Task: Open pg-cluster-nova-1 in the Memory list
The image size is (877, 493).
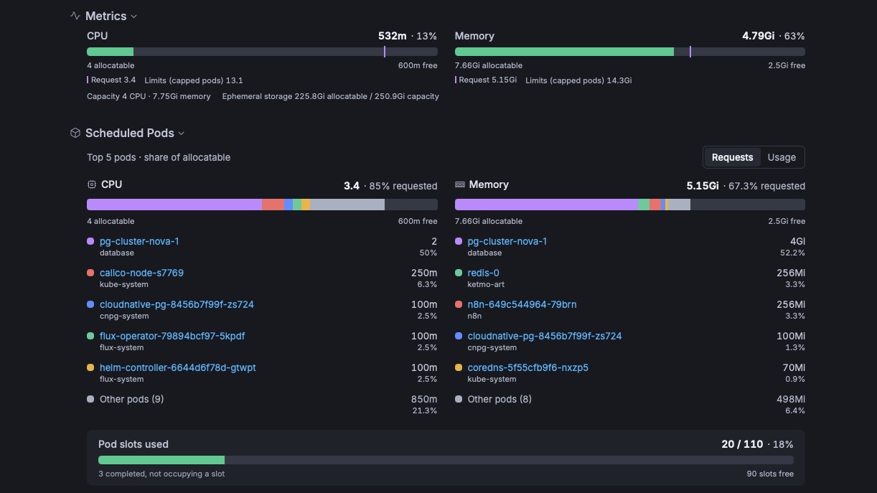Action: coord(507,241)
